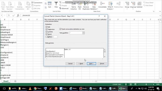Click Edit Links in ribbon
This screenshot has height=91, width=162.
36,8
